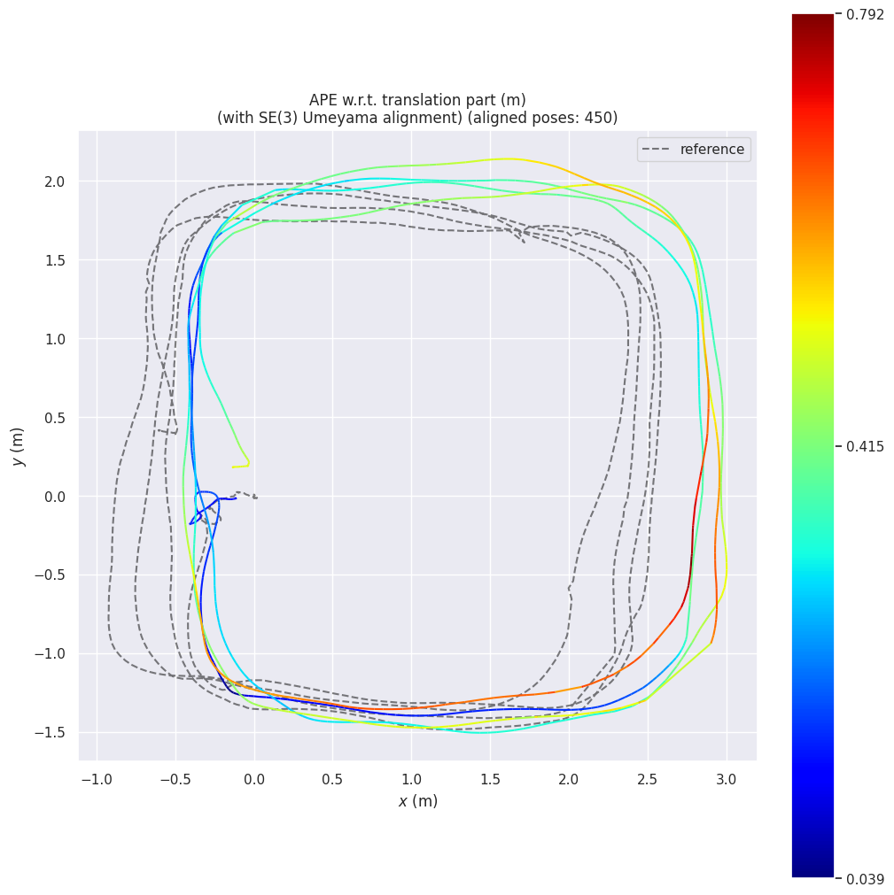Viewport: 894px width, 895px height.
Task: Click the 'x (m)' axis label
Action: point(417,801)
